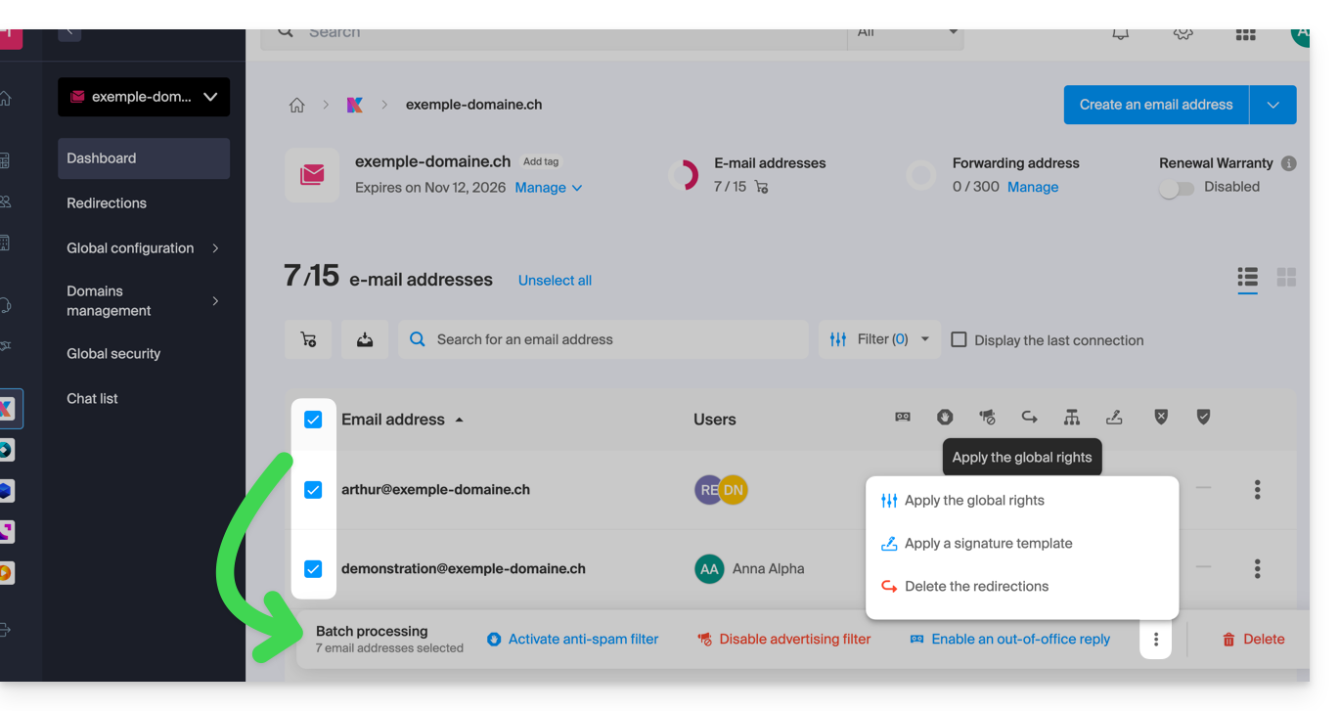
Task: Open the support headset icon in the left rail
Action: 6,305
